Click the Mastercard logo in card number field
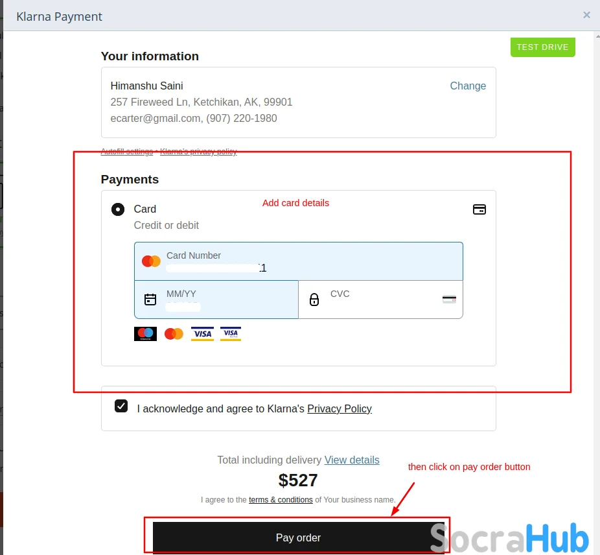 coord(151,261)
